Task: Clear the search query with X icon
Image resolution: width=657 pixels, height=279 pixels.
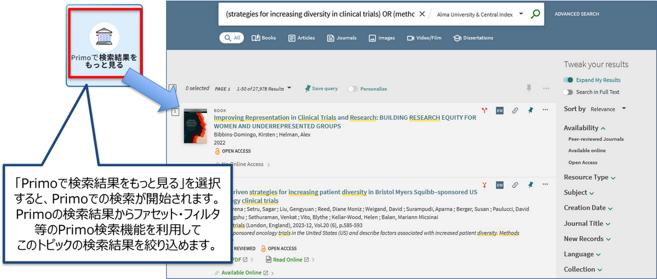Action: (x=422, y=15)
